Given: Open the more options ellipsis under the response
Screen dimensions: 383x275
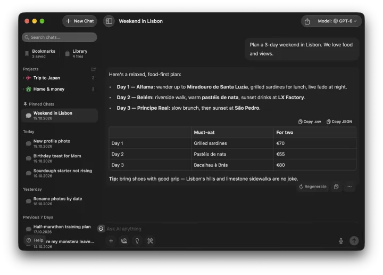Looking at the screenshot, I should tap(349, 187).
